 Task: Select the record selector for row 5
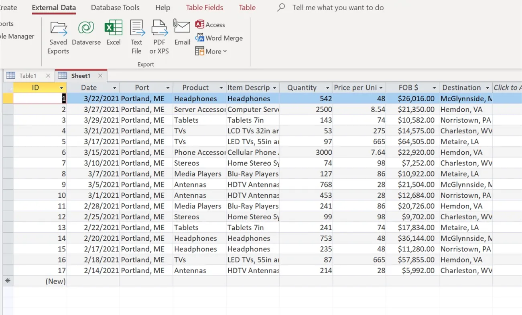[x=8, y=141]
